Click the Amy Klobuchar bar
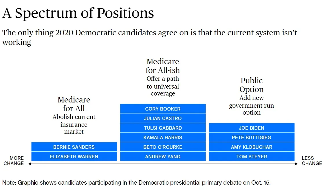330x191 pixels. [x=252, y=147]
